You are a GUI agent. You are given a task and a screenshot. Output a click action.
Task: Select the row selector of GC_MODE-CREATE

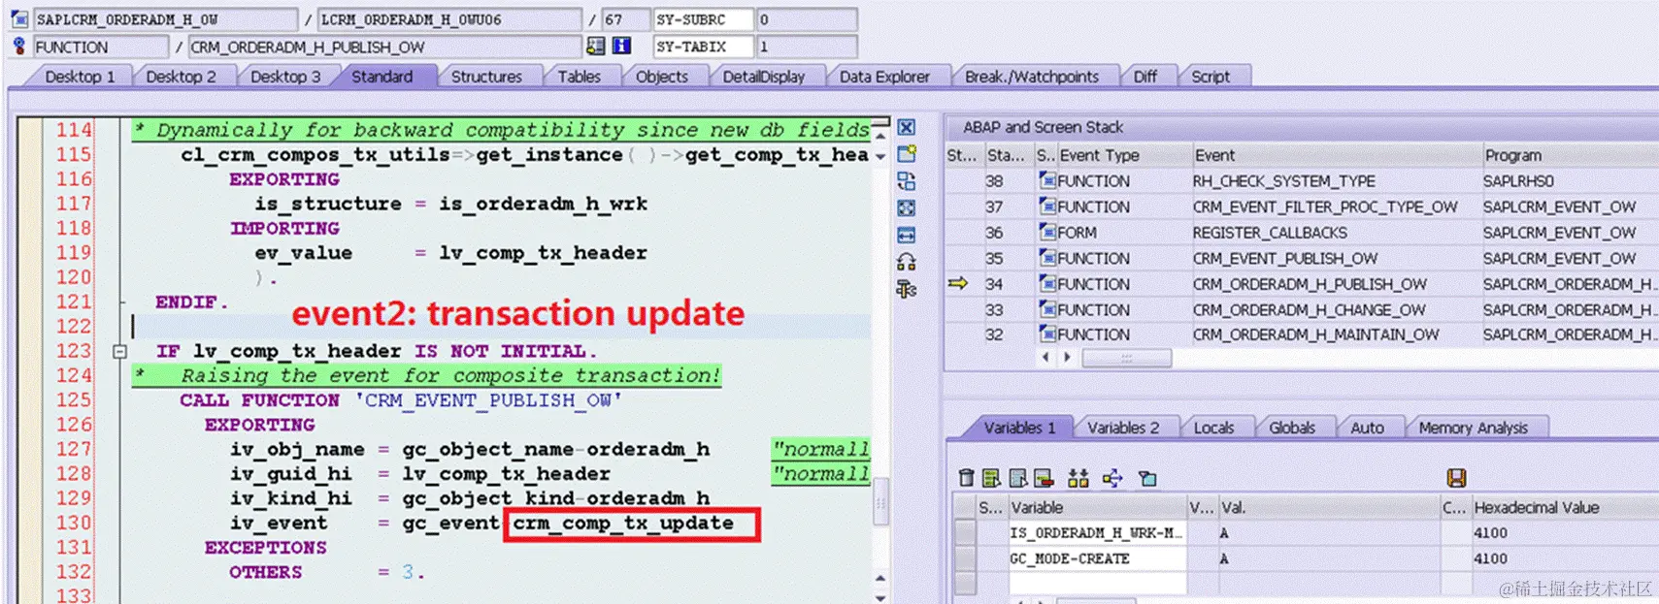965,558
